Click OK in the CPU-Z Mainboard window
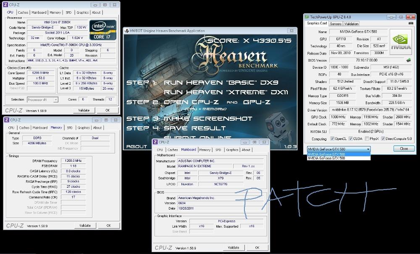 [257, 248]
